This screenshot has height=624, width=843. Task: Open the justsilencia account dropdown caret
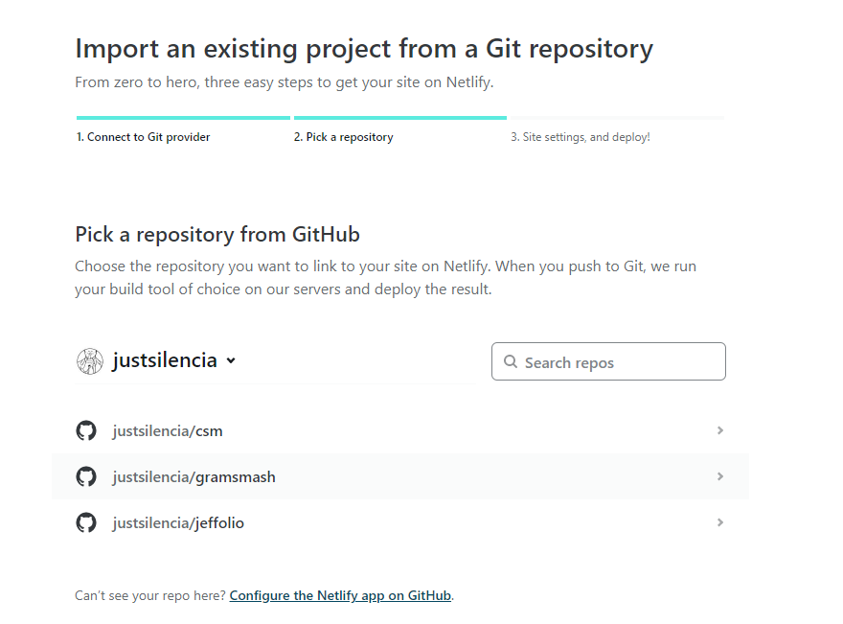[x=230, y=362]
